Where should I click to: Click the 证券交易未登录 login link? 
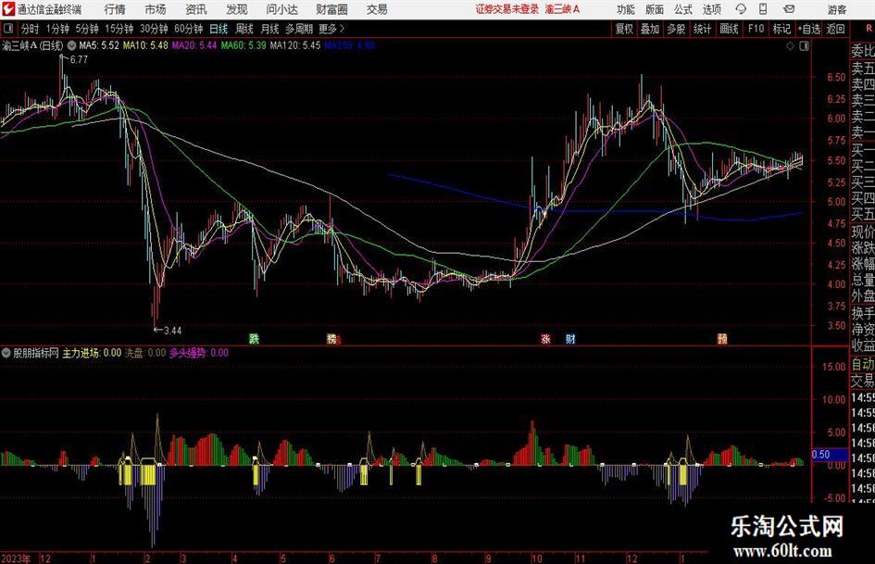click(x=507, y=9)
